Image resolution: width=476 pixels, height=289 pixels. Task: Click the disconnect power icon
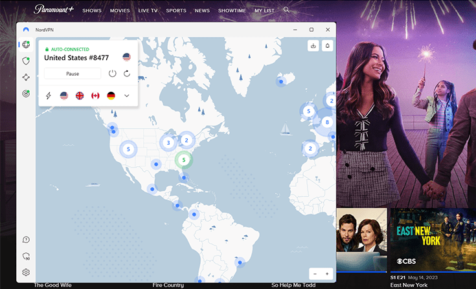[112, 73]
